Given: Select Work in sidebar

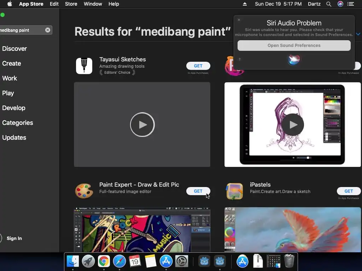Looking at the screenshot, I should [10, 78].
